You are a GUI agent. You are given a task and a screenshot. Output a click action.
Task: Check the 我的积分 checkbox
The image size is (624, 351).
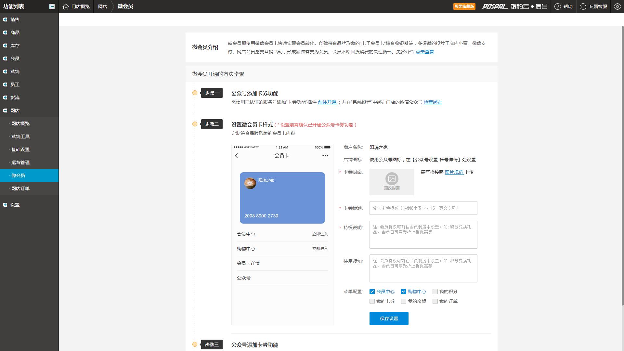(435, 292)
